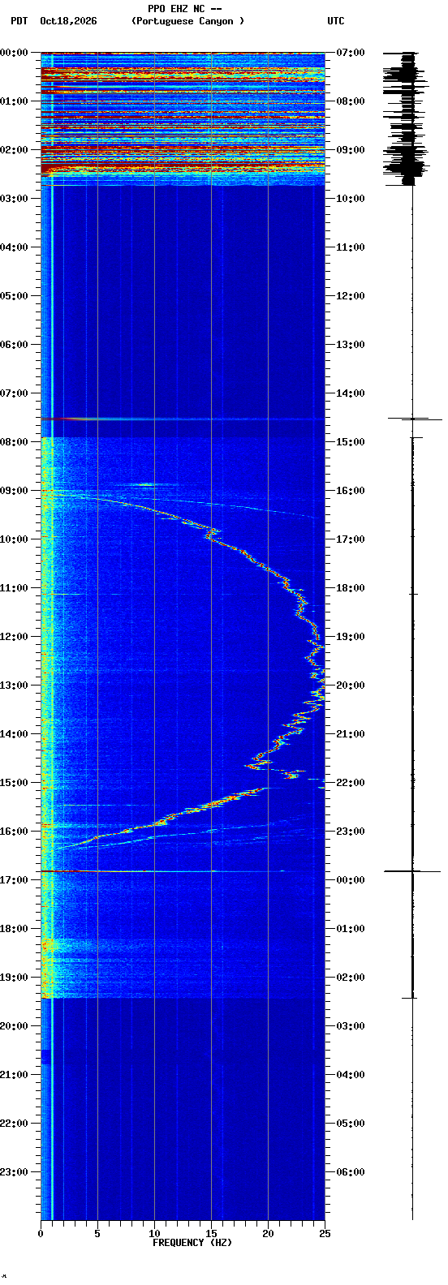
Task: Click the '06:00' UTC axis label
Action: pos(351,1172)
